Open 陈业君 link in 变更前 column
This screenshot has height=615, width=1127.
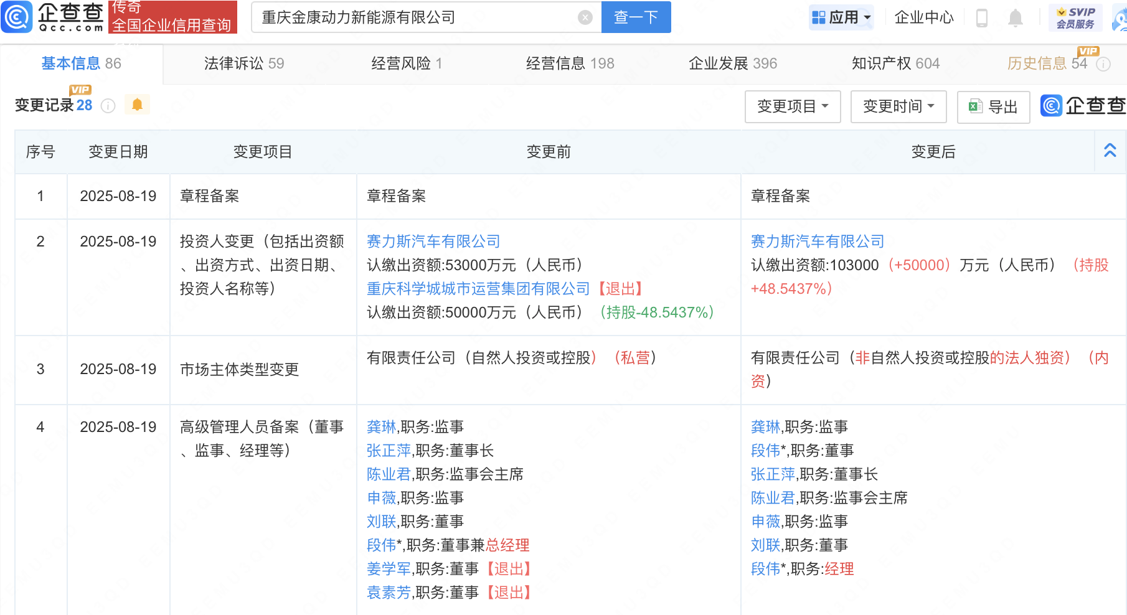[x=389, y=474]
